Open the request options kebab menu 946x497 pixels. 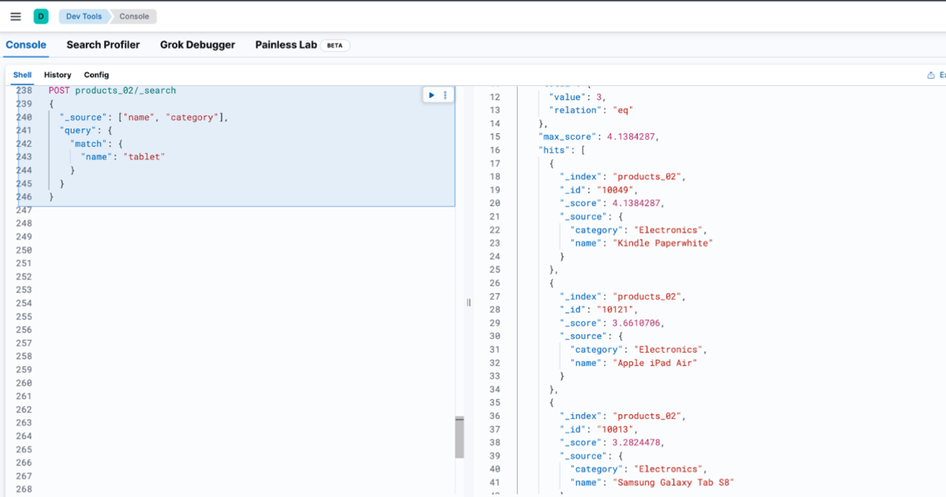[x=445, y=94]
